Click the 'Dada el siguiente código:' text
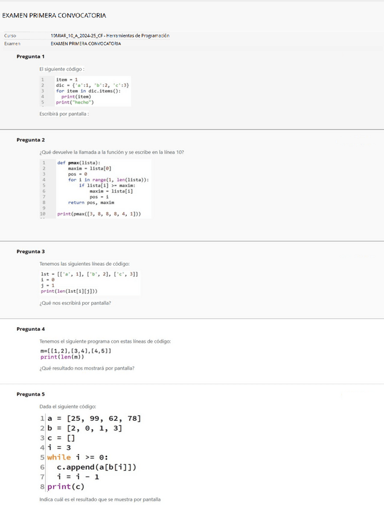Image resolution: width=384 pixels, height=512 pixels. pos(67,406)
